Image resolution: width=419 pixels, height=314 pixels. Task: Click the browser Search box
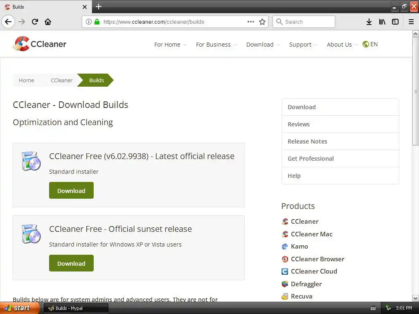304,22
